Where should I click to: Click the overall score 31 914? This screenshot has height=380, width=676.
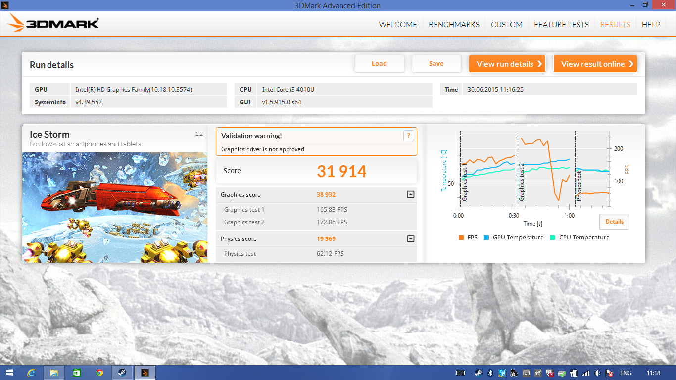341,171
